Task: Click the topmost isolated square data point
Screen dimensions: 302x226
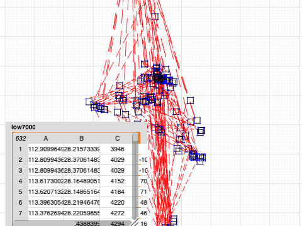Action: click(155, 16)
